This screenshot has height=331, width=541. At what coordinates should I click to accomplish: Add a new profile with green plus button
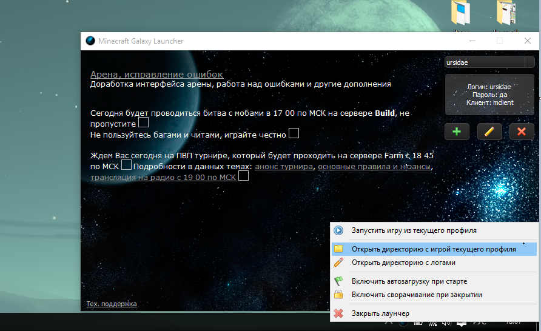coord(457,132)
